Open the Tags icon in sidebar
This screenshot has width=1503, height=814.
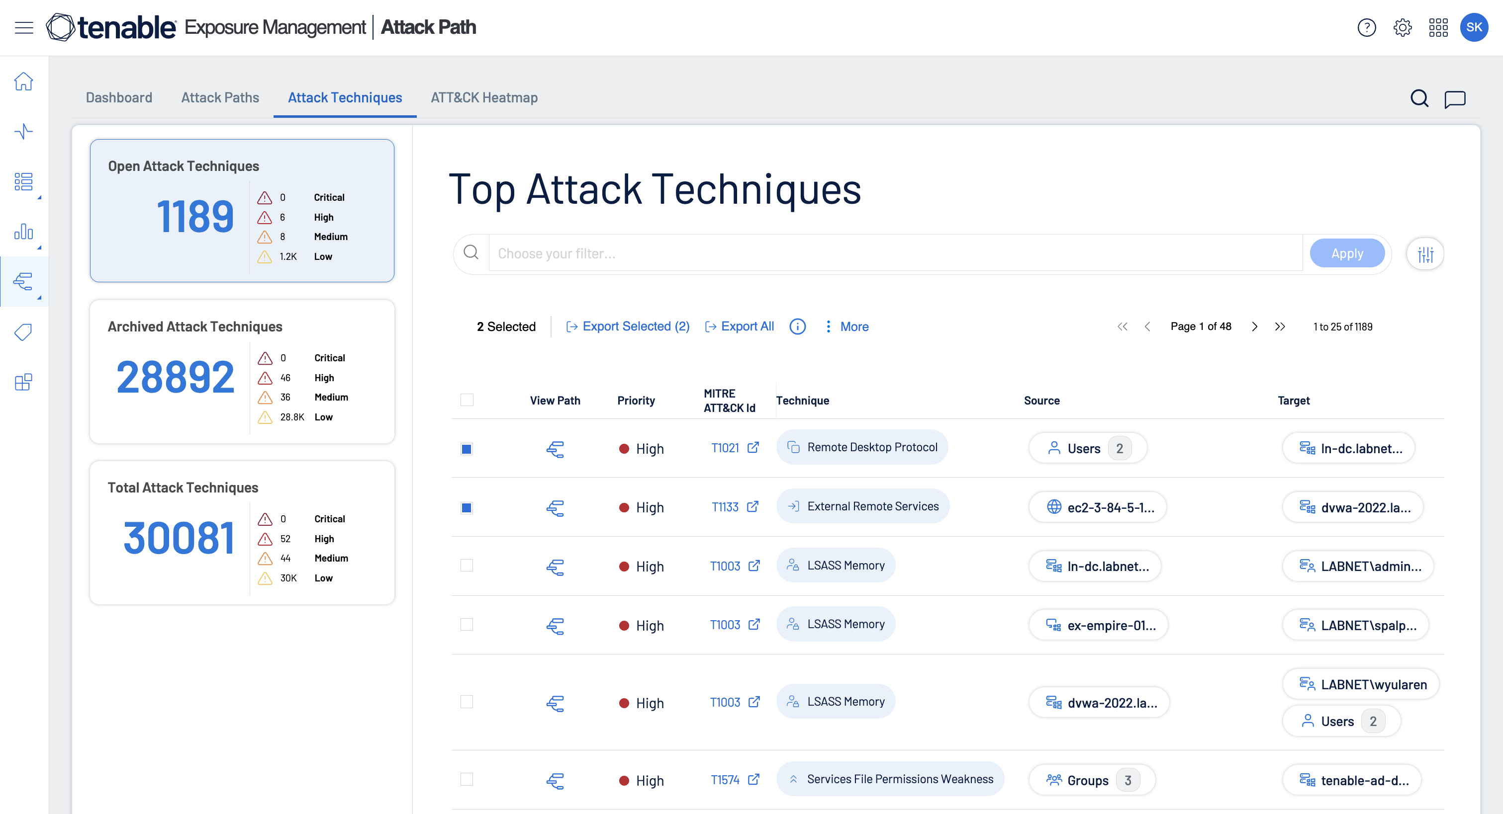point(23,332)
